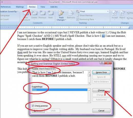Click Ignore All button
The height and width of the screenshot is (118, 133).
[101, 77]
